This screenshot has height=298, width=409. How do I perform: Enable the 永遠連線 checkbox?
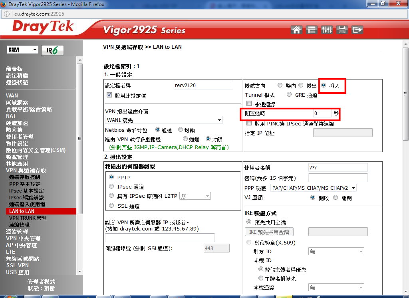tap(249, 104)
